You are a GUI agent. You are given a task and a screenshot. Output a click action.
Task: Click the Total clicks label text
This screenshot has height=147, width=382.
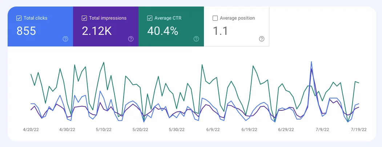35,18
